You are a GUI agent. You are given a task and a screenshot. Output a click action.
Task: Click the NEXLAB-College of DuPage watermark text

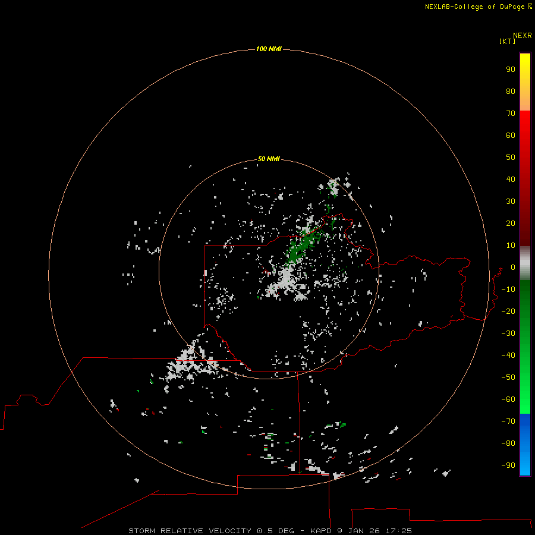474,7
